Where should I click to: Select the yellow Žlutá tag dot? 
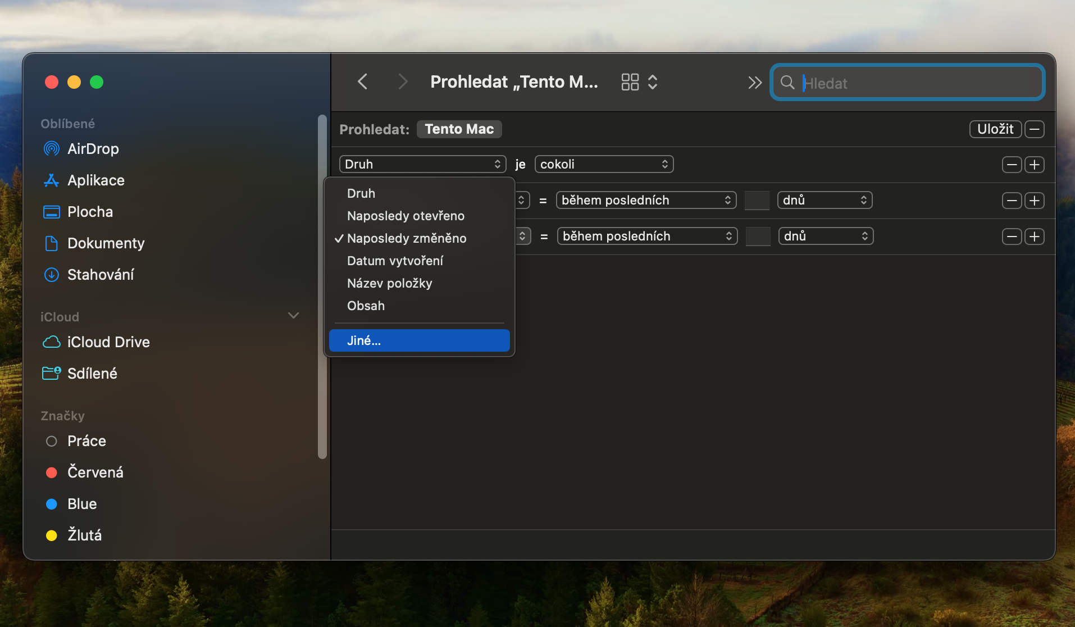click(52, 535)
